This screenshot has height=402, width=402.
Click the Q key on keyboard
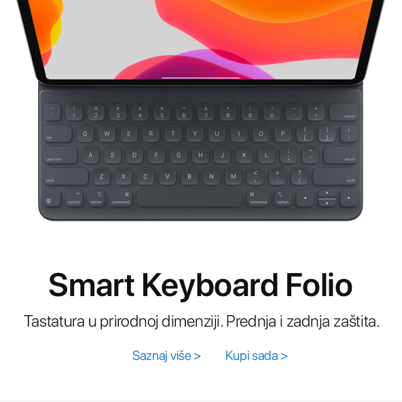click(x=85, y=134)
